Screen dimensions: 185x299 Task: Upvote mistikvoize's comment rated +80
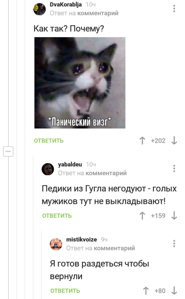(146, 291)
